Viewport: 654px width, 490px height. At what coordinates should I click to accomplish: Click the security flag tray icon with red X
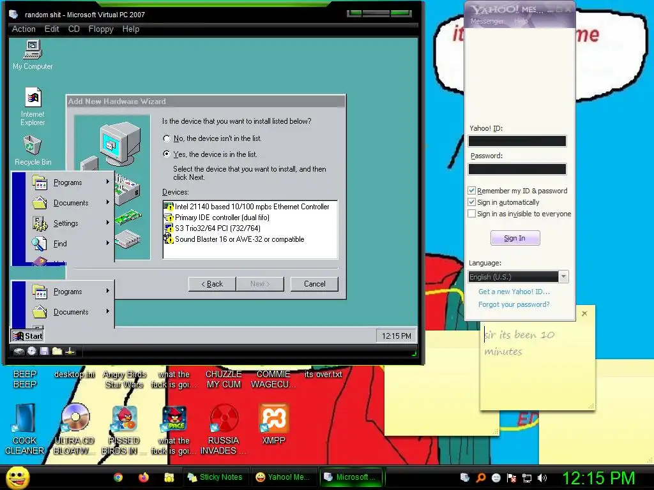click(x=512, y=477)
